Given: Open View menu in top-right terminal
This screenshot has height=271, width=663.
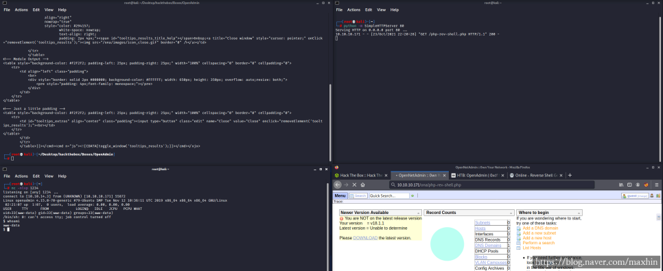Looking at the screenshot, I should pos(382,10).
